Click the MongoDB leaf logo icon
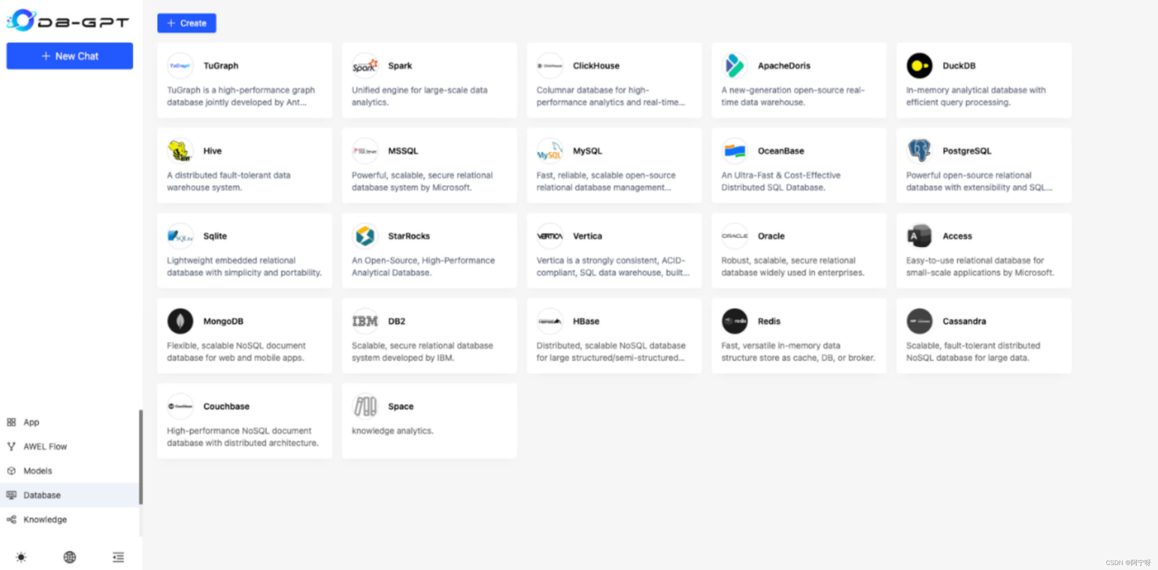This screenshot has height=570, width=1158. [x=180, y=321]
